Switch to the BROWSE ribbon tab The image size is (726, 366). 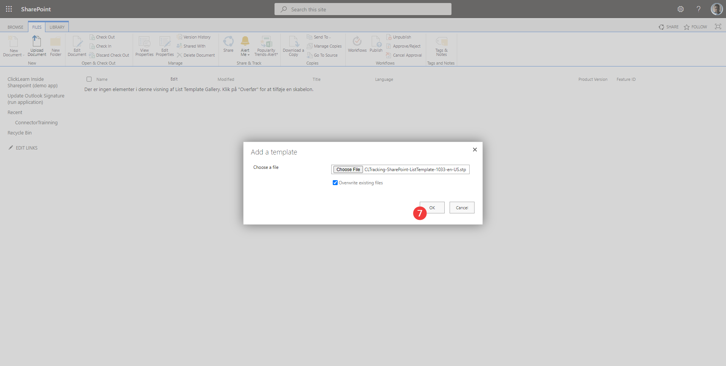[16, 27]
